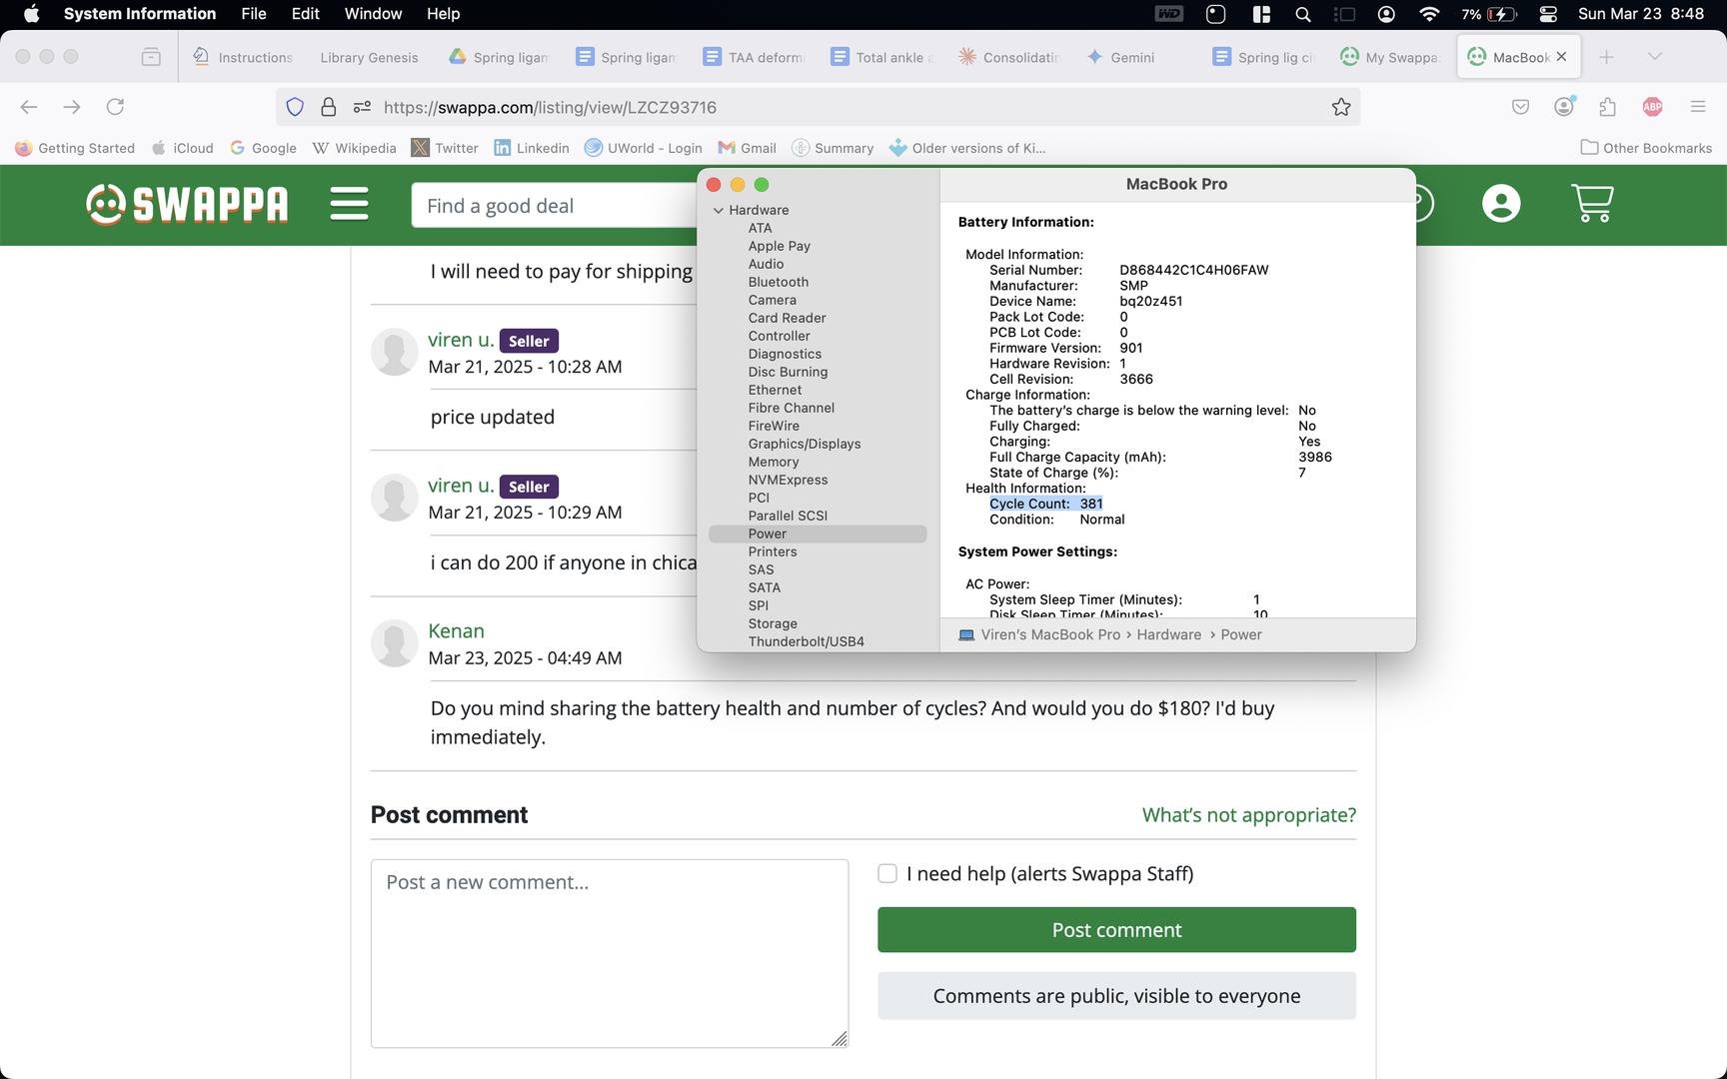Click the Post a new comment text area
Viewport: 1727px width, 1079px height.
609,953
